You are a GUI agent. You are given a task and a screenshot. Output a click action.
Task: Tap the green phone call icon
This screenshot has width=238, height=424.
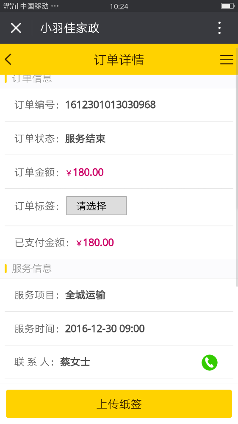(x=209, y=363)
